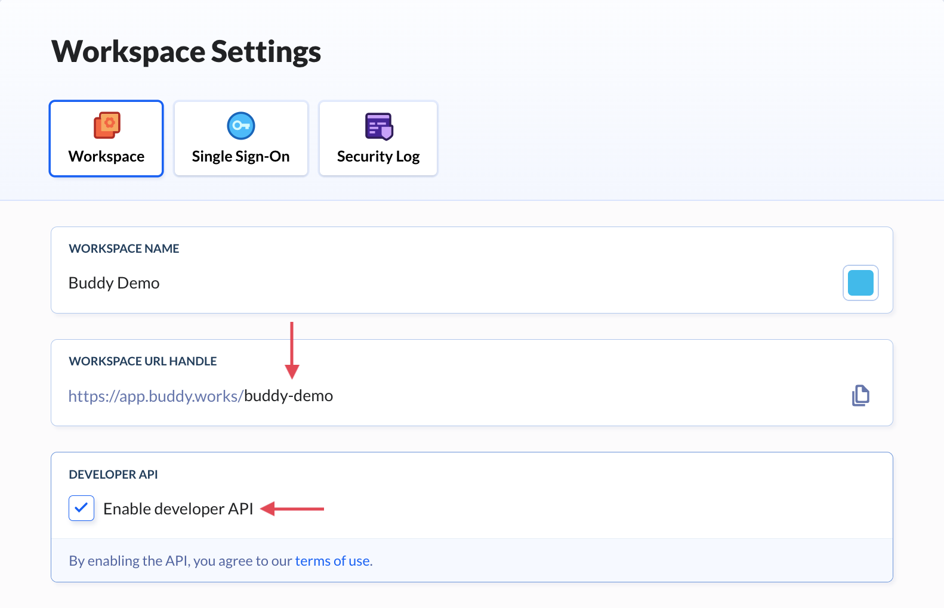The width and height of the screenshot is (944, 608).
Task: Click the Workspace Settings heading
Action: tap(186, 52)
